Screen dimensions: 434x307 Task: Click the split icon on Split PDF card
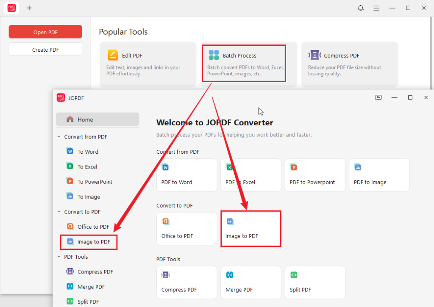coord(294,275)
